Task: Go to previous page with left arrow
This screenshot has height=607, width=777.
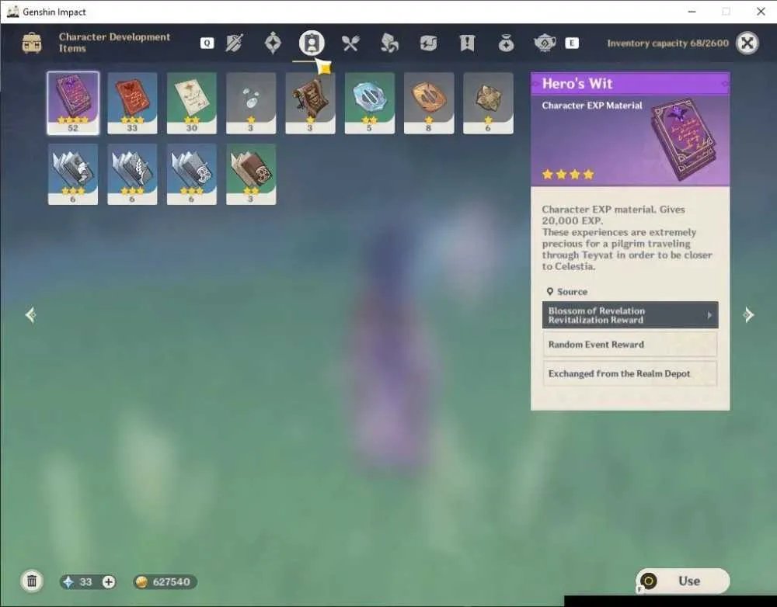Action: 31,315
